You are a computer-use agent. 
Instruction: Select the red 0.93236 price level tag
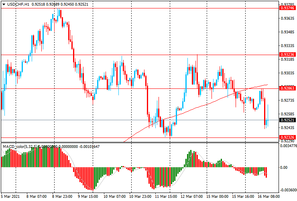(x=287, y=55)
